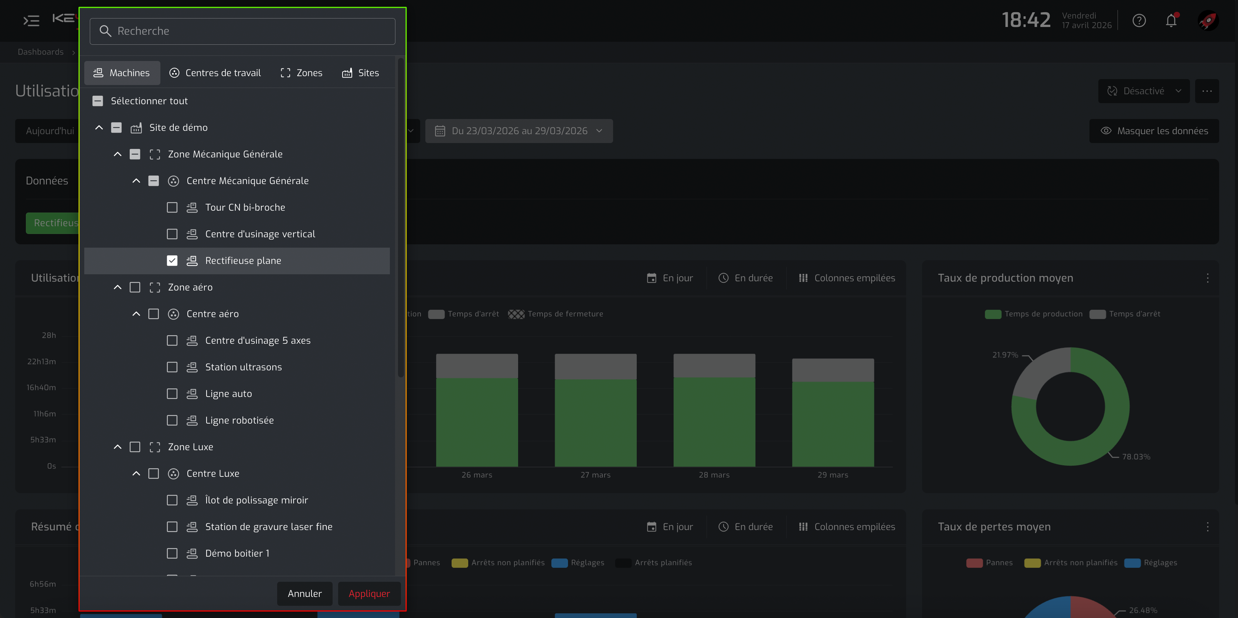Image resolution: width=1238 pixels, height=618 pixels.
Task: Switch to Centres de travail tab
Action: point(215,73)
